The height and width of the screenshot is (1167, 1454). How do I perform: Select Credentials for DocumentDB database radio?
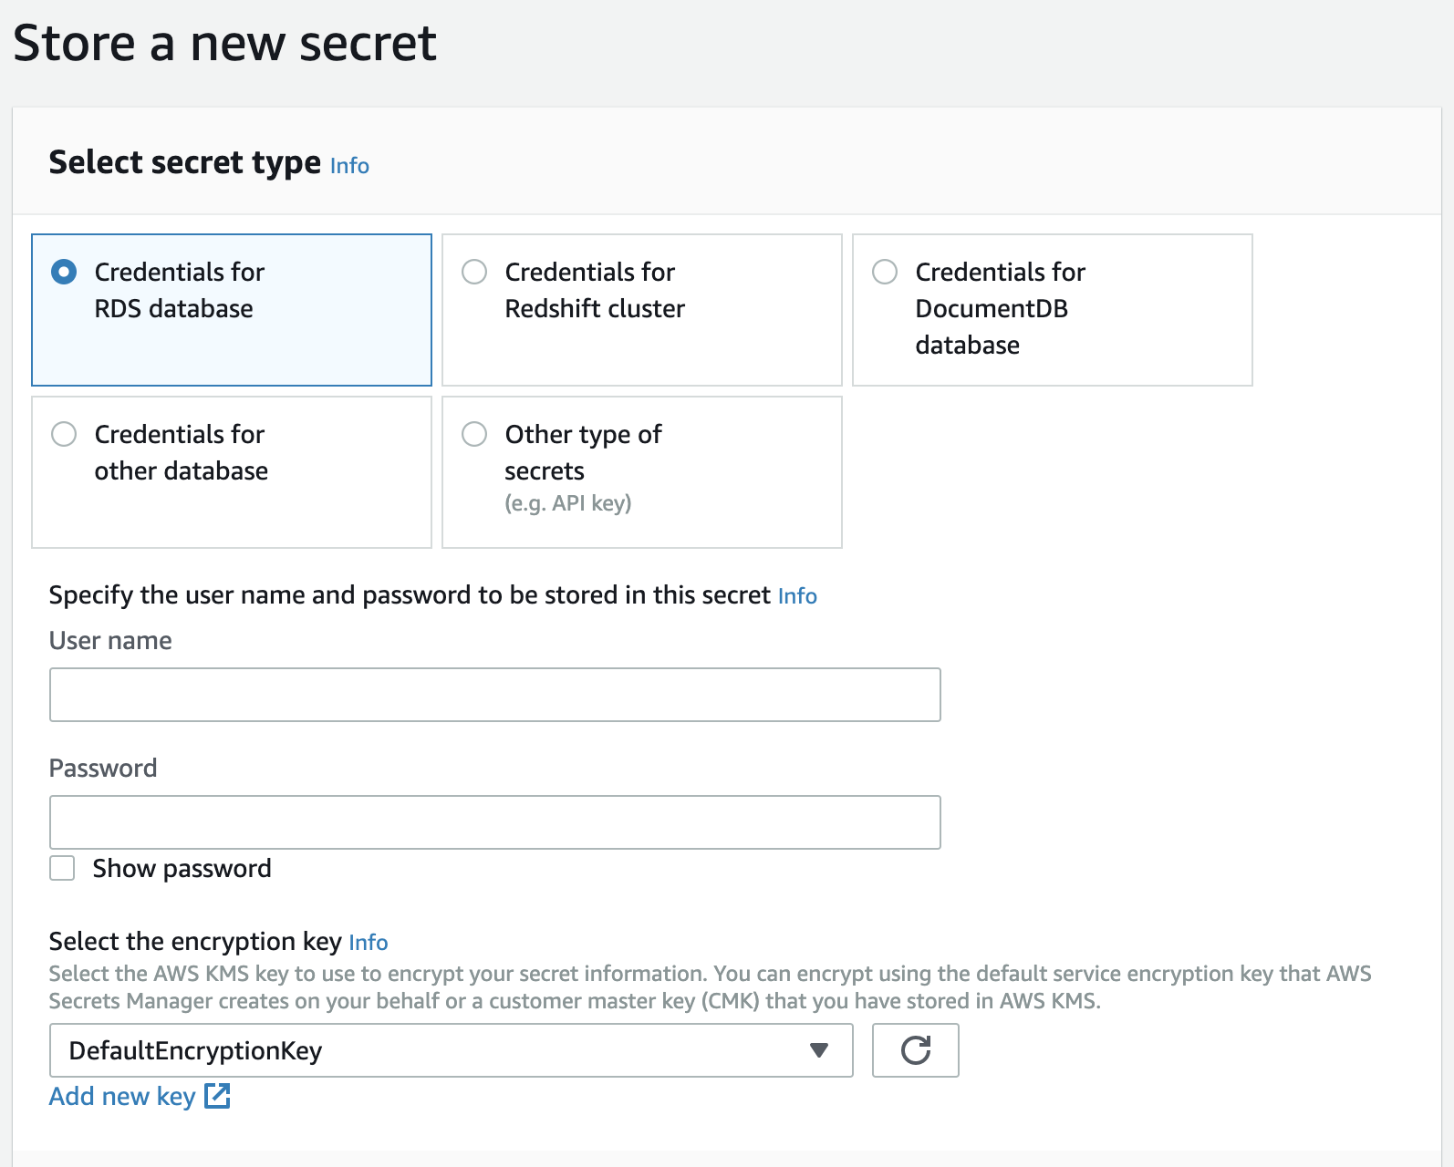[x=885, y=273]
